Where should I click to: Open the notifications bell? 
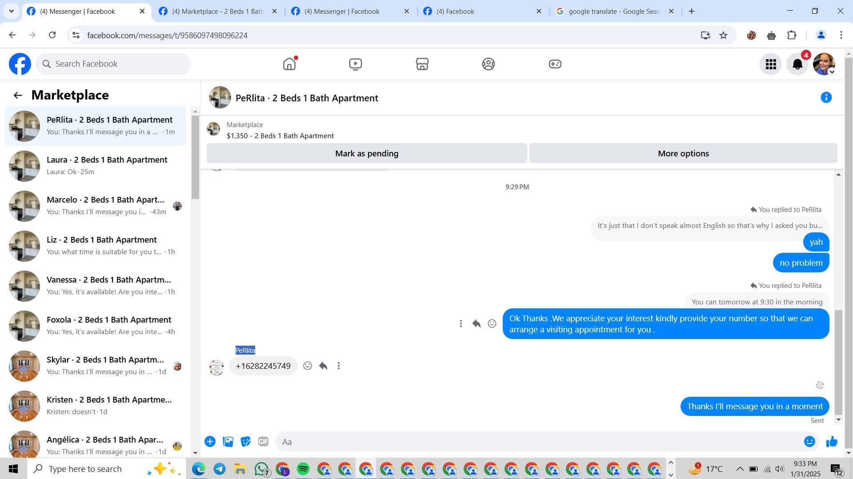pos(797,64)
